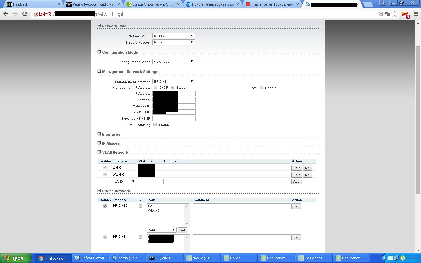Viewport: 421px width, 263px height.
Task: Open the translate page icon
Action: click(388, 14)
